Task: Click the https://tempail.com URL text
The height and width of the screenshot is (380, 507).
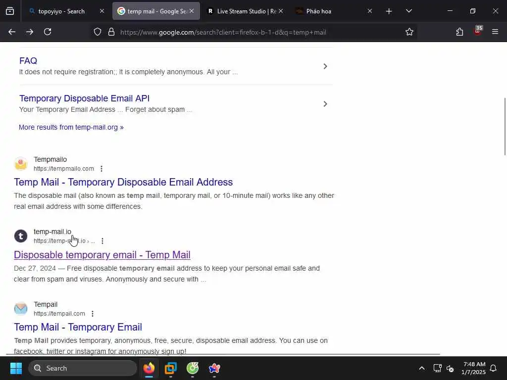Action: click(59, 313)
